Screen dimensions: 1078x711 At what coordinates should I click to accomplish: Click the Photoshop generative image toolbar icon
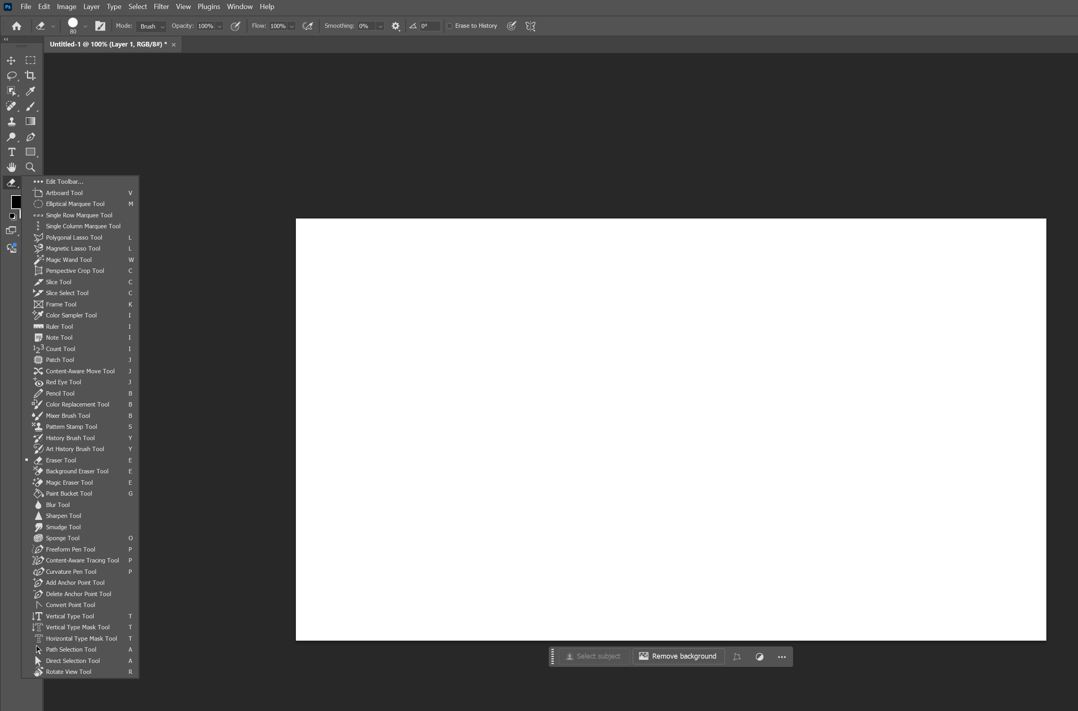(11, 248)
